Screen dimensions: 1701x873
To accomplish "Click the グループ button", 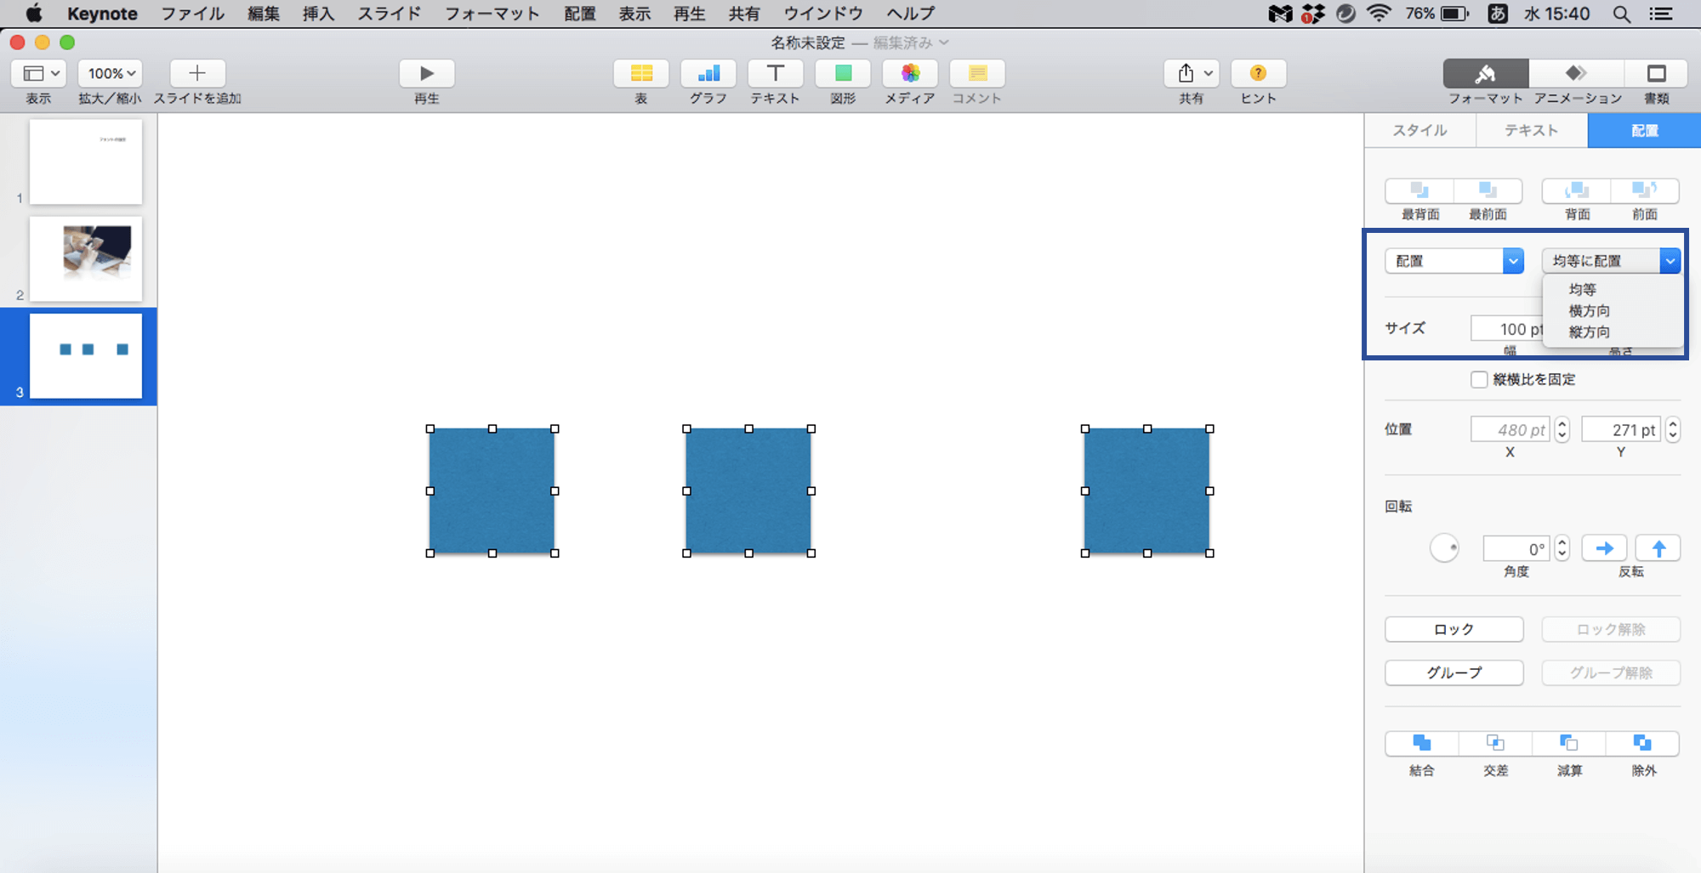I will [x=1454, y=673].
